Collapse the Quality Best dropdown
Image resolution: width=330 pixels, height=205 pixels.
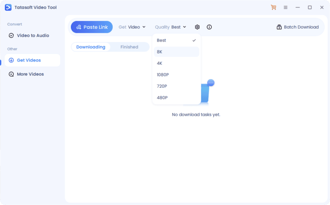point(170,27)
